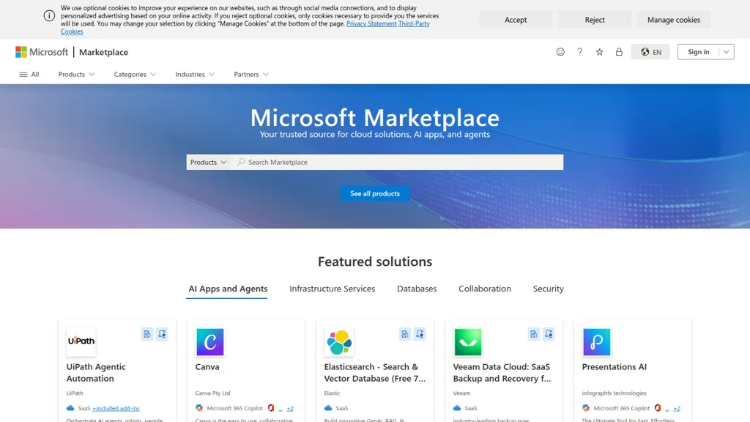Click Copilot icon on Canva card
Screen dimensions: 750x422
pyautogui.click(x=199, y=408)
